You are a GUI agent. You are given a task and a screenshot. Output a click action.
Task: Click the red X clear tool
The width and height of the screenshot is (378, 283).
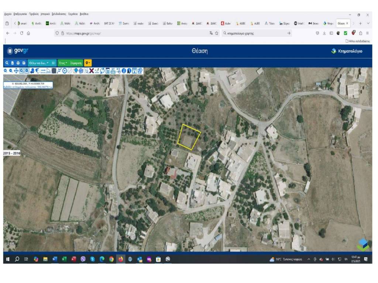point(92,71)
